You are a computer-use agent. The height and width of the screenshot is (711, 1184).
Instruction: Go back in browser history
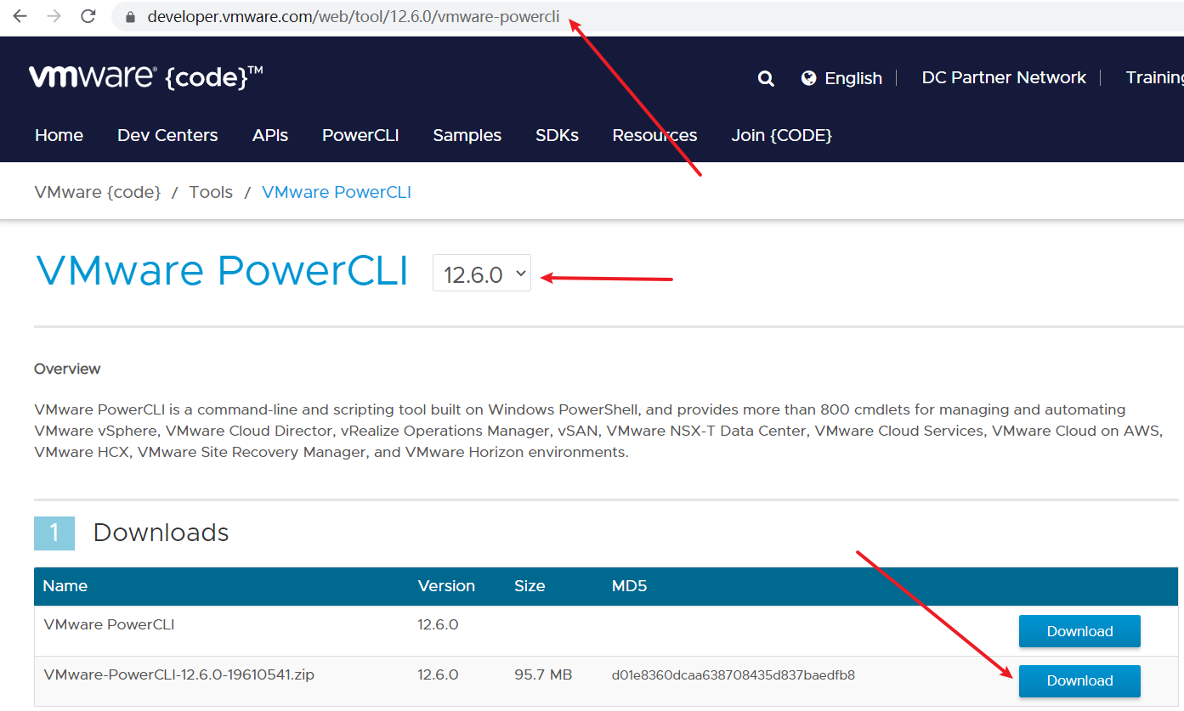pos(20,16)
